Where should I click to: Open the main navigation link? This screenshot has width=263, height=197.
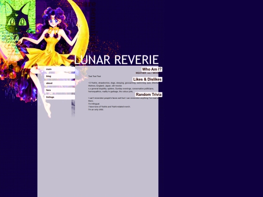[x=59, y=69]
